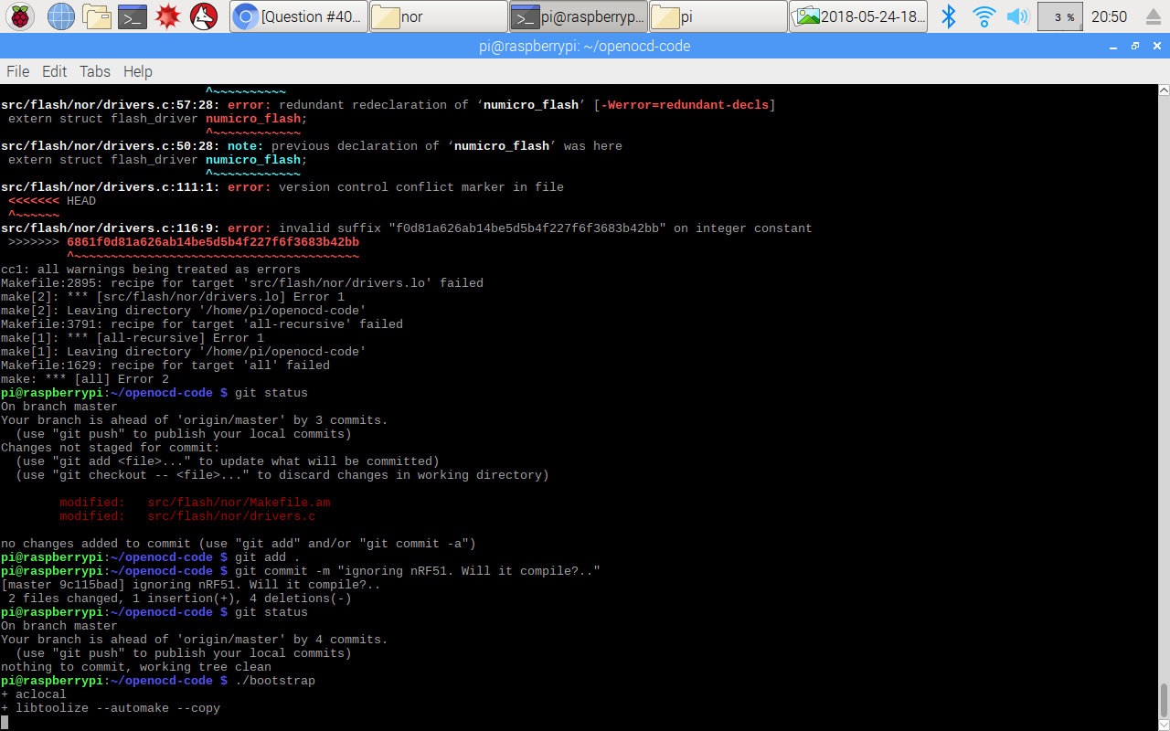This screenshot has width=1170, height=731.
Task: Launch the web browser globe icon
Action: (60, 16)
